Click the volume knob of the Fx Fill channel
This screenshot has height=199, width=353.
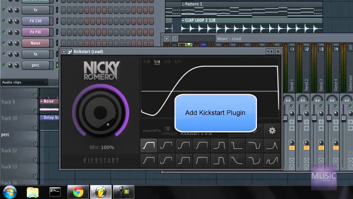point(17,32)
